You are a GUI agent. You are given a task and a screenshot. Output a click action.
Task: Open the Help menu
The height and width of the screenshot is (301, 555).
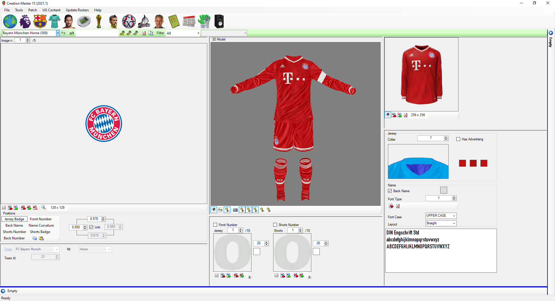[x=98, y=10]
